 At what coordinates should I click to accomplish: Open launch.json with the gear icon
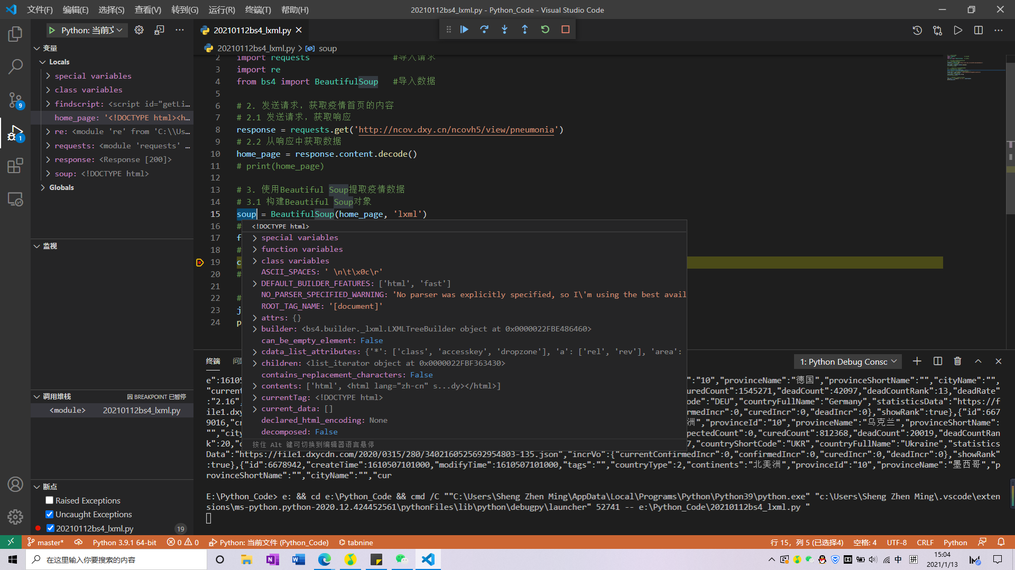pos(139,30)
